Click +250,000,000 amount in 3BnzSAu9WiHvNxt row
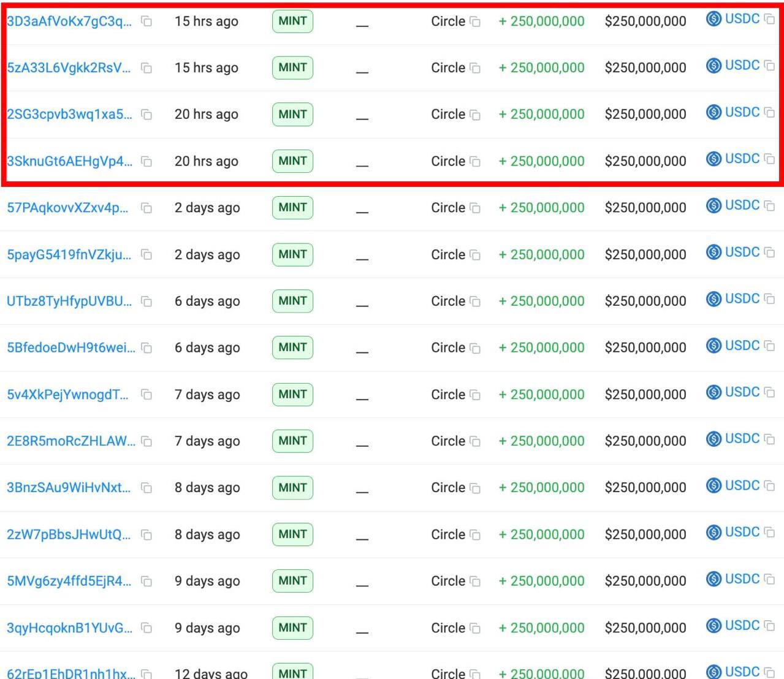784x679 pixels. coord(541,488)
